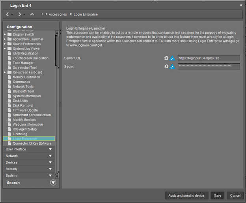Screen dimensions: 246x203
Task: Select Login Enterprise breadcrumb
Action: 86,15
